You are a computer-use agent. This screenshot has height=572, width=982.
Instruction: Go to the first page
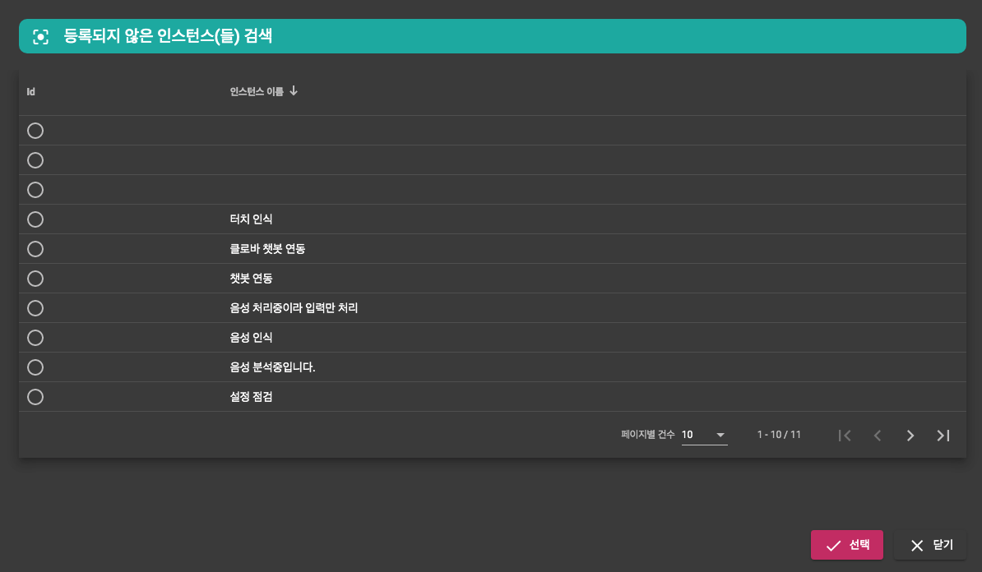(845, 436)
